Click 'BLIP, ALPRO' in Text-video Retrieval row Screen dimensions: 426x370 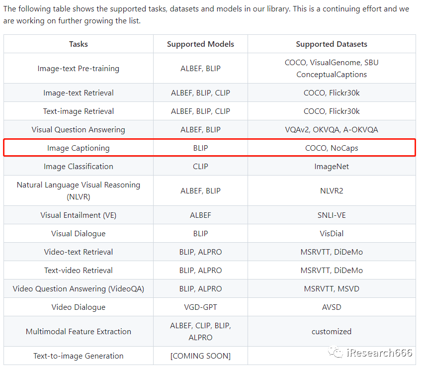(x=200, y=270)
